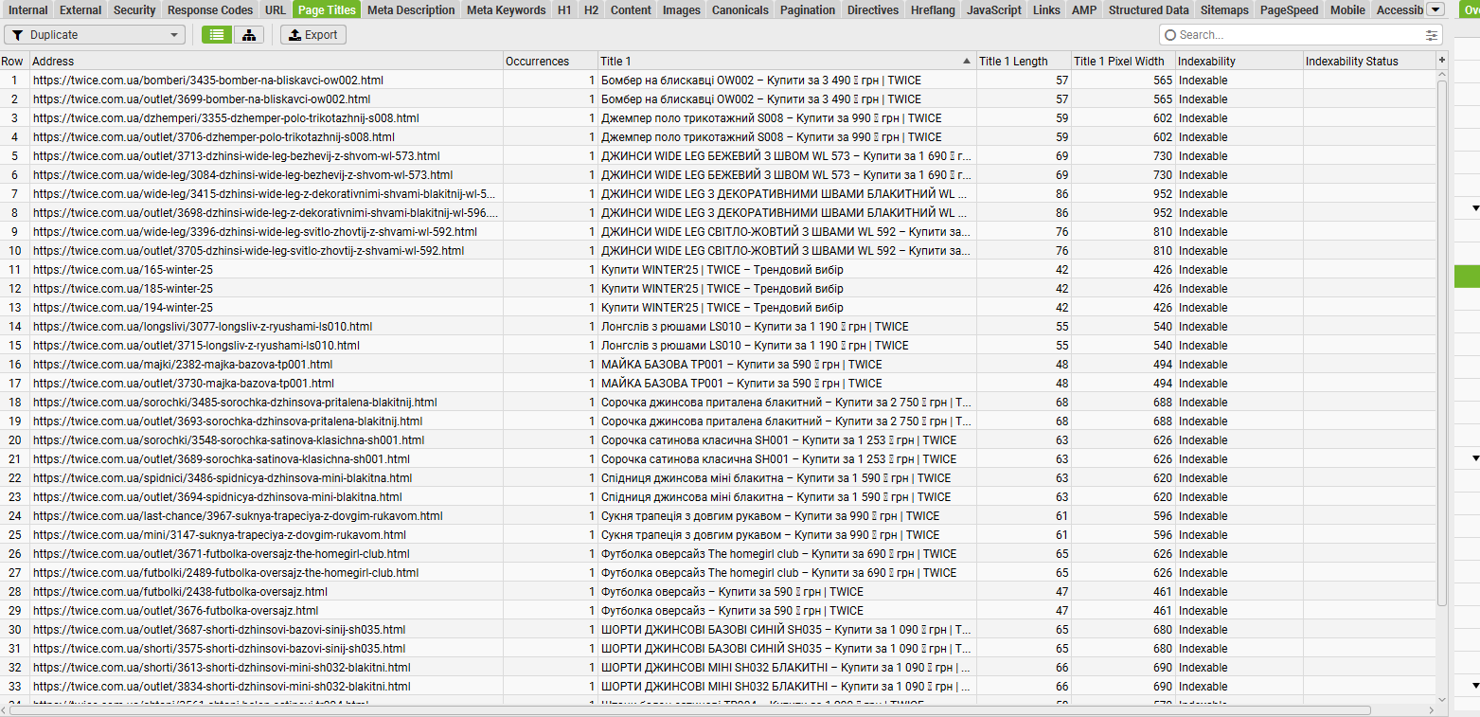Click the magnifier icon in the search box

(1170, 35)
